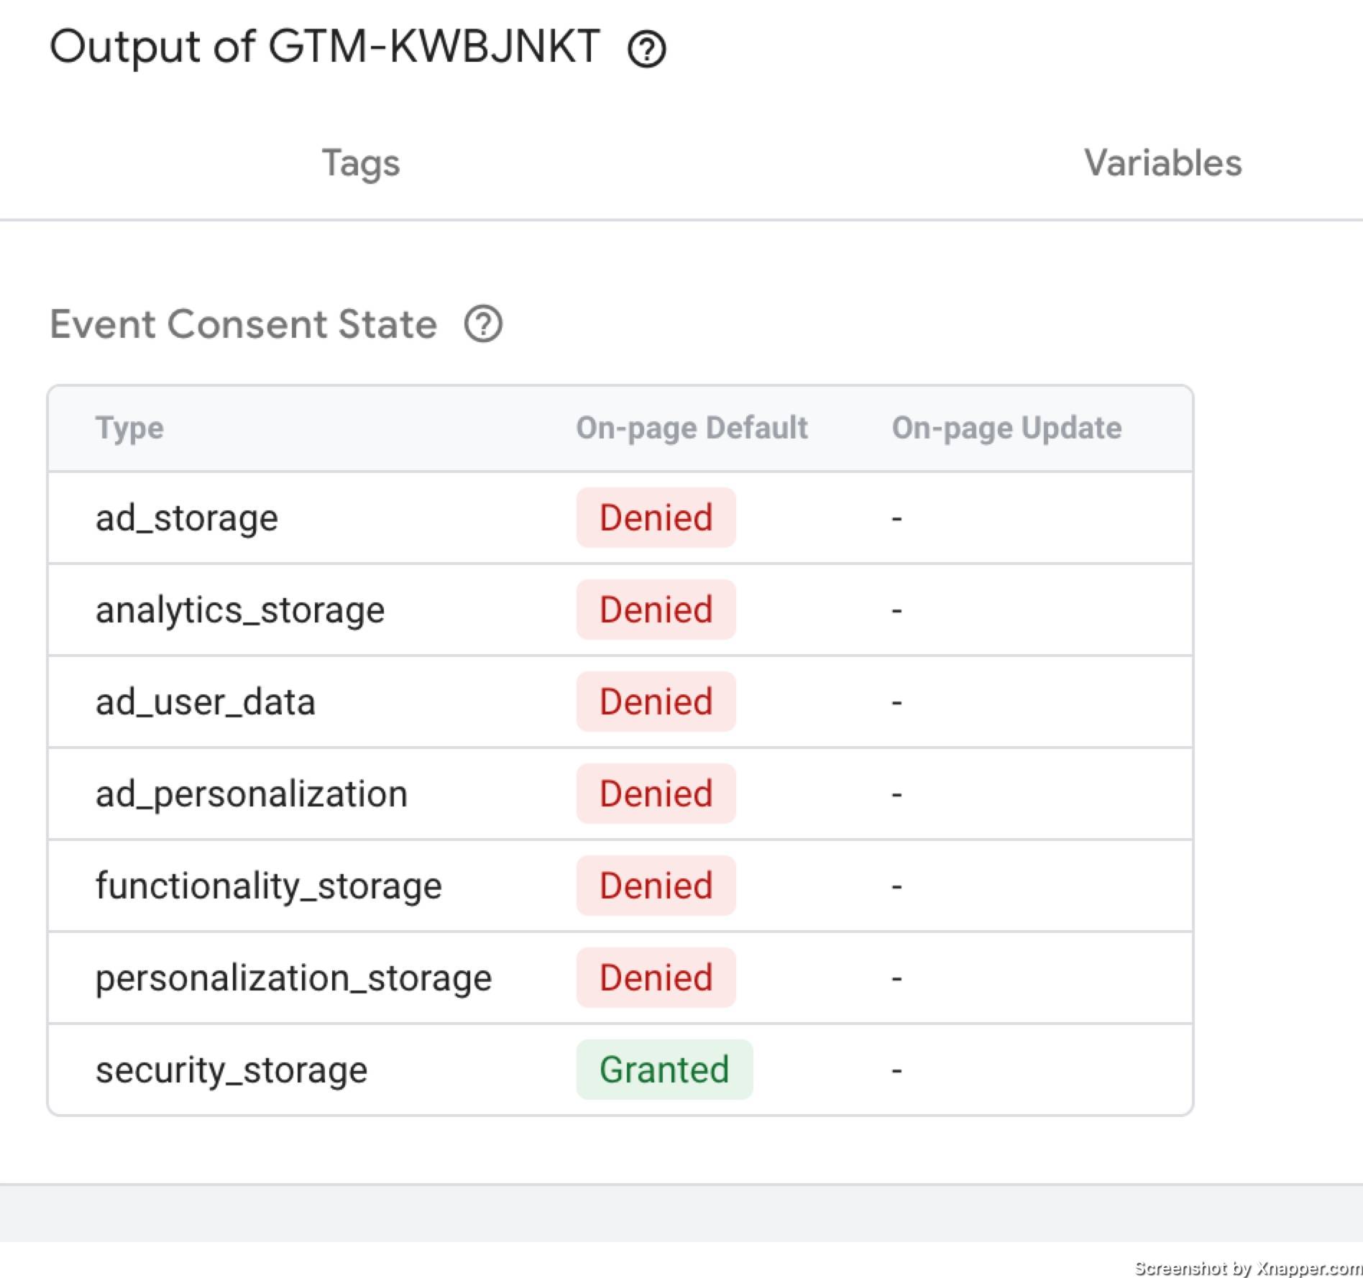Click Denied badge for personalization_storage

[656, 978]
